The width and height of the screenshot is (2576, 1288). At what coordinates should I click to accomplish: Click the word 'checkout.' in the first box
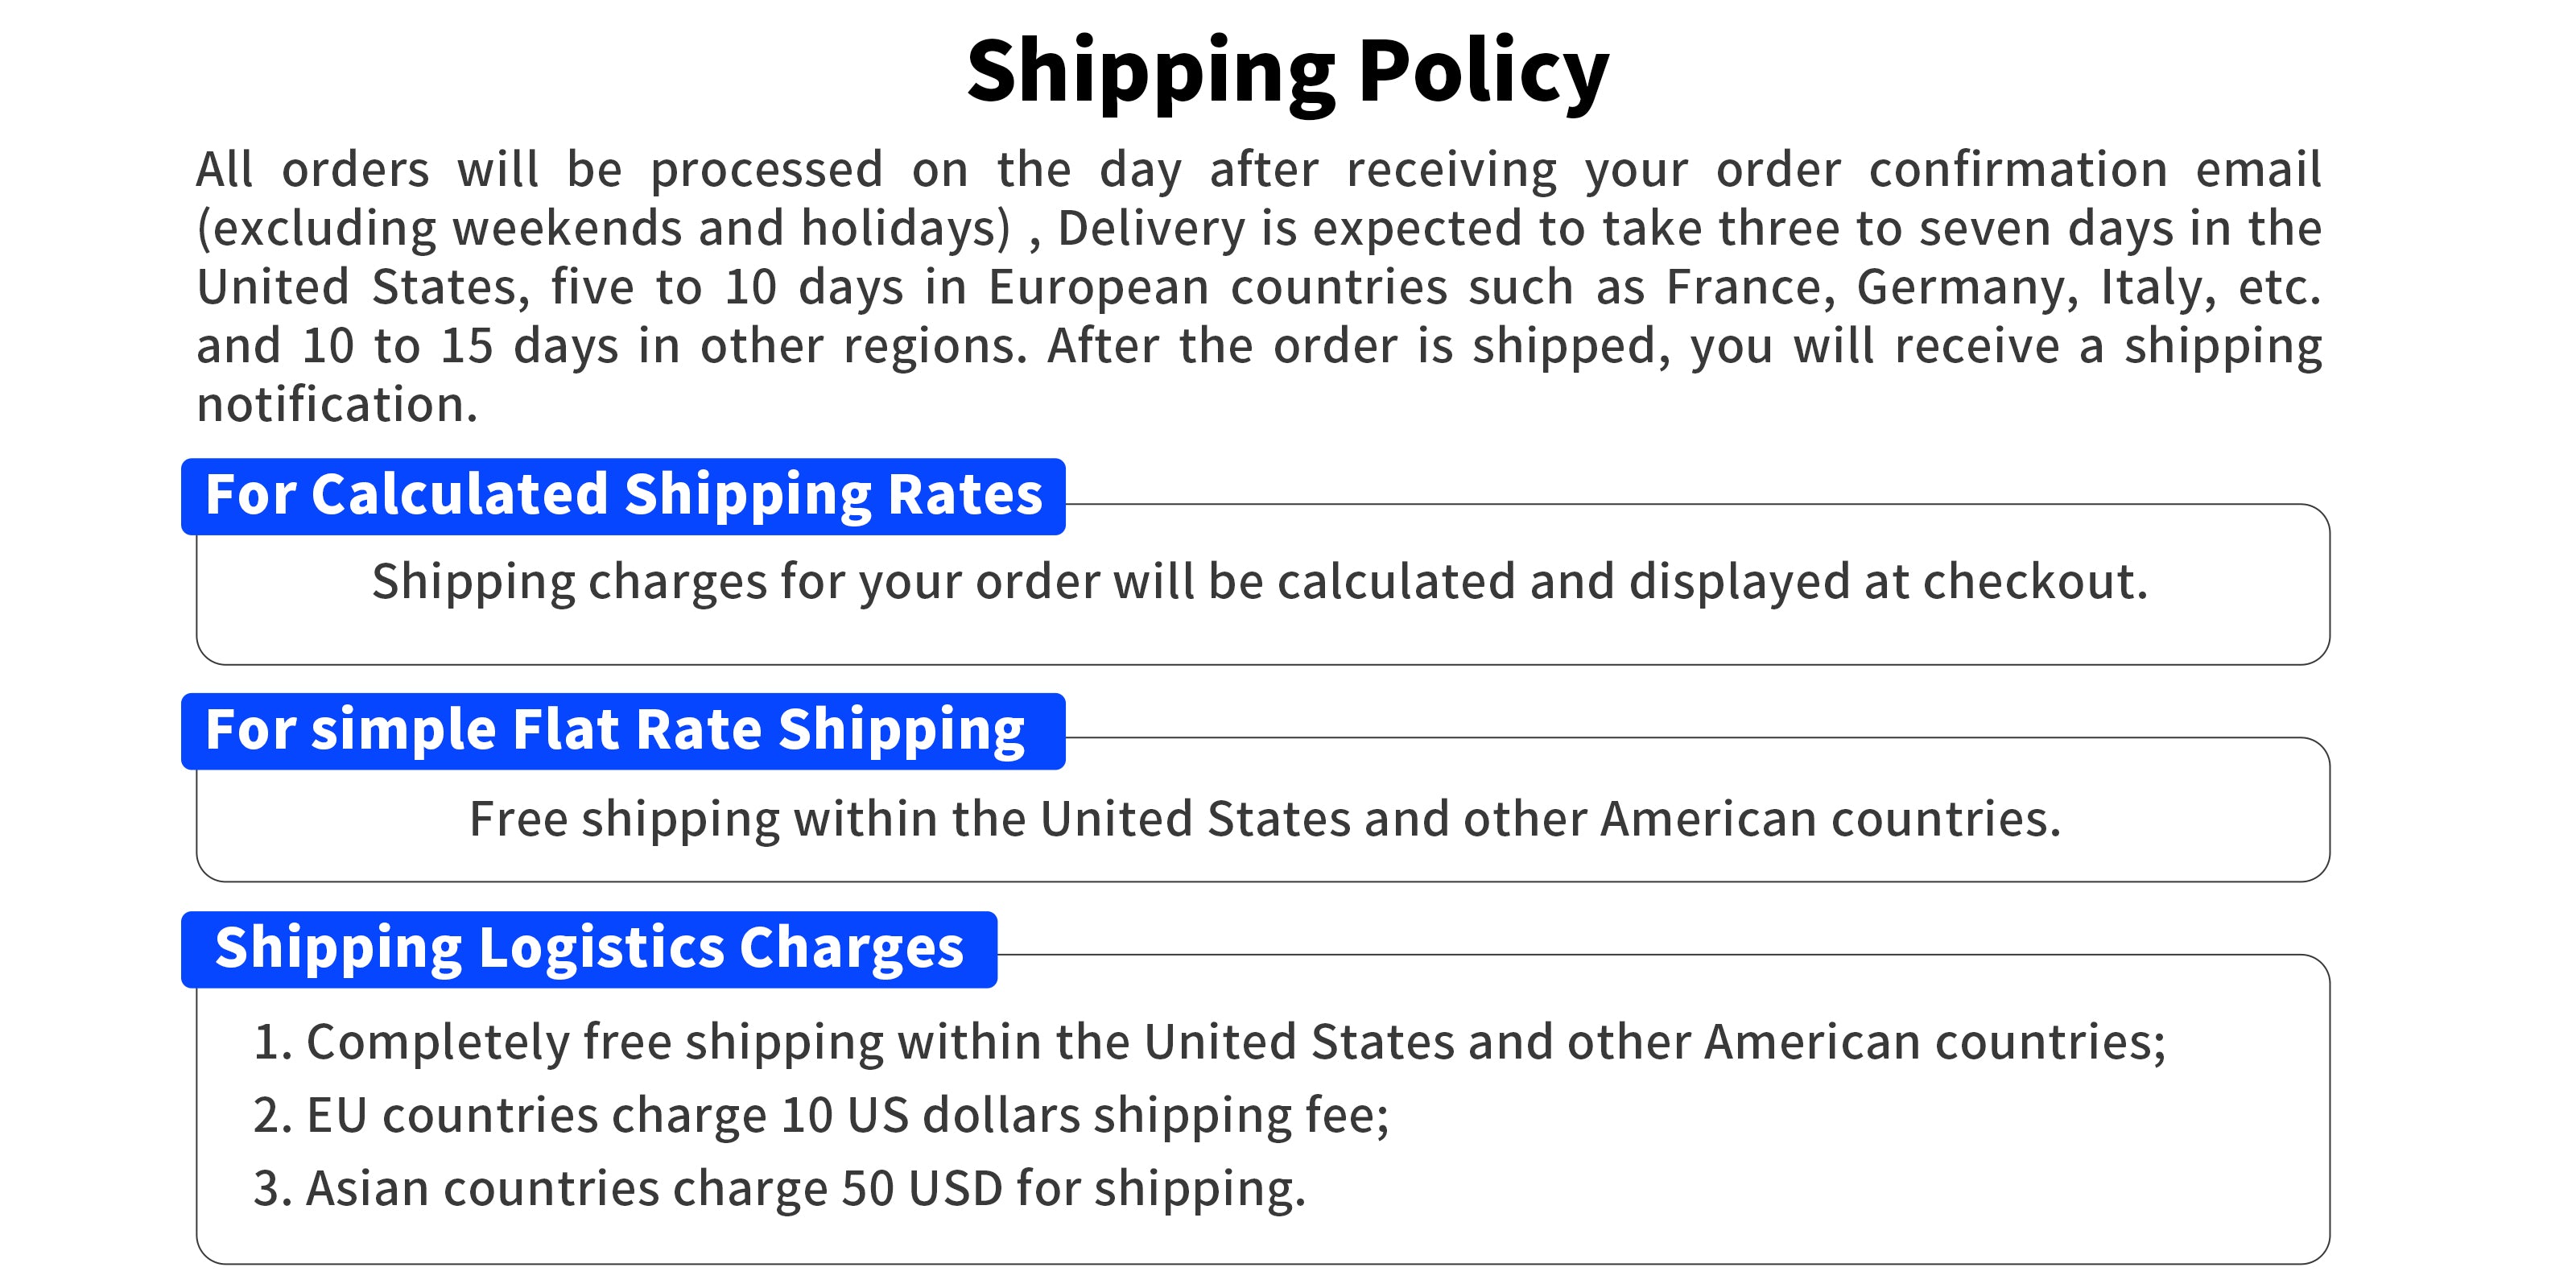pos(2035,583)
